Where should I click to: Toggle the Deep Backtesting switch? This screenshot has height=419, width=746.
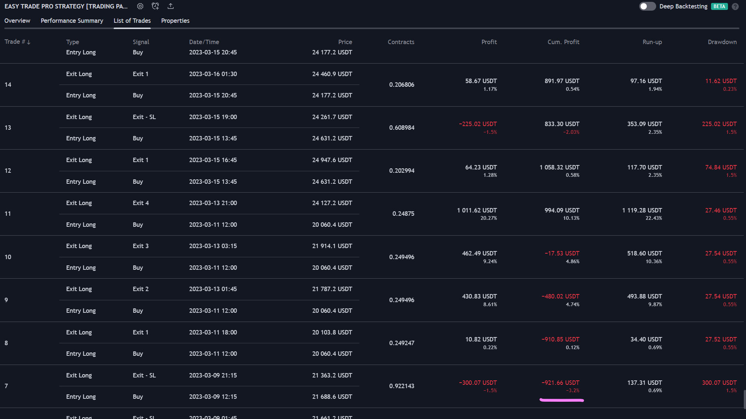pos(647,7)
